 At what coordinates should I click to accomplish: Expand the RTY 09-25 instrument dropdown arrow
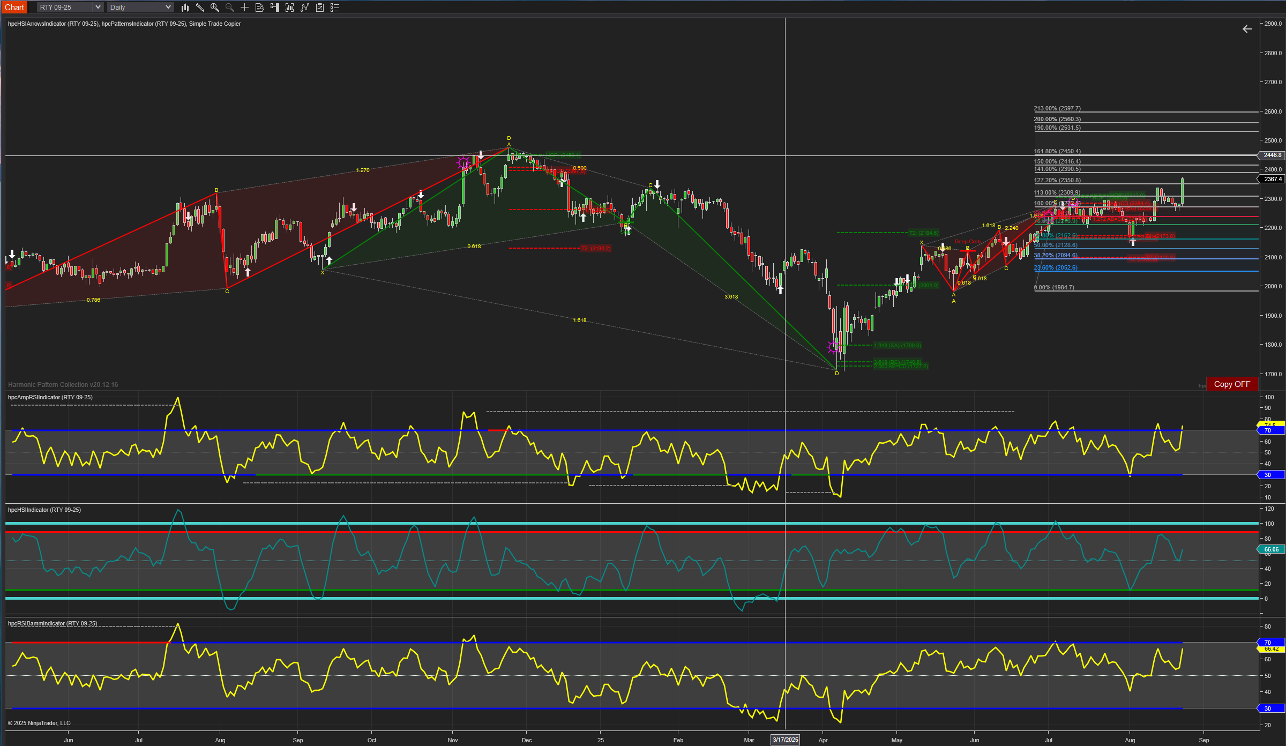(98, 8)
